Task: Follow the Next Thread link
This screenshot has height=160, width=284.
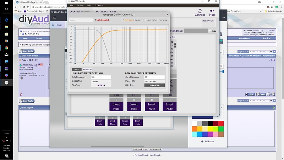Action: [155, 155]
